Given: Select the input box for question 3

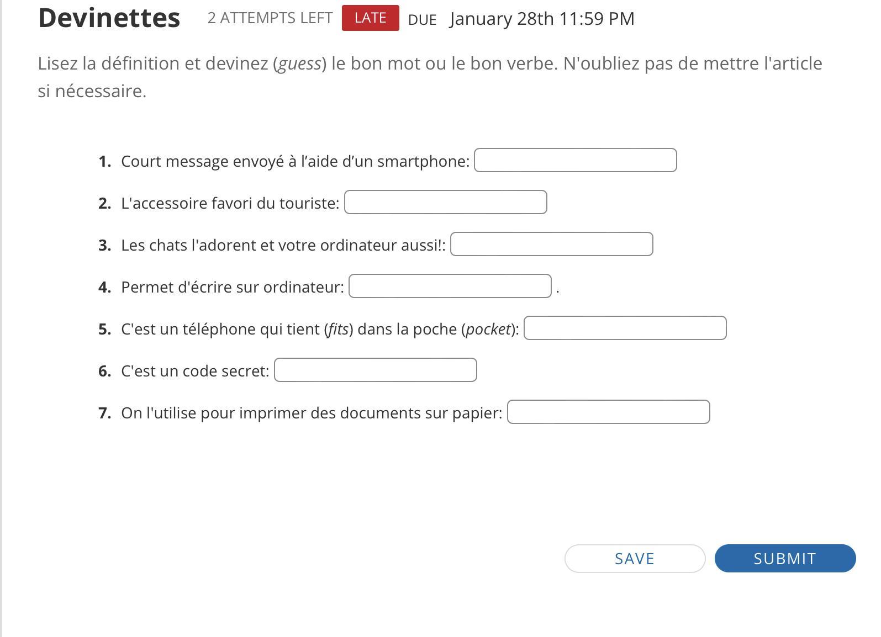Looking at the screenshot, I should pos(551,244).
